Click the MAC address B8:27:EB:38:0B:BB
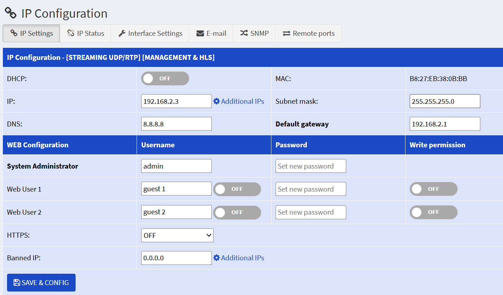 [438, 79]
